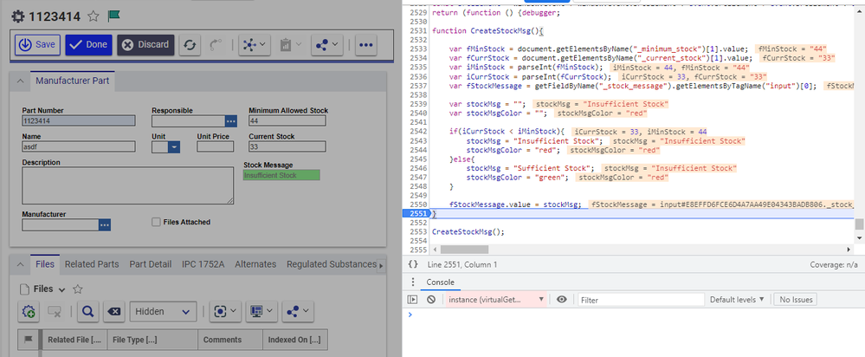Click the clear console icon
This screenshot has width=865, height=357.
coord(430,300)
